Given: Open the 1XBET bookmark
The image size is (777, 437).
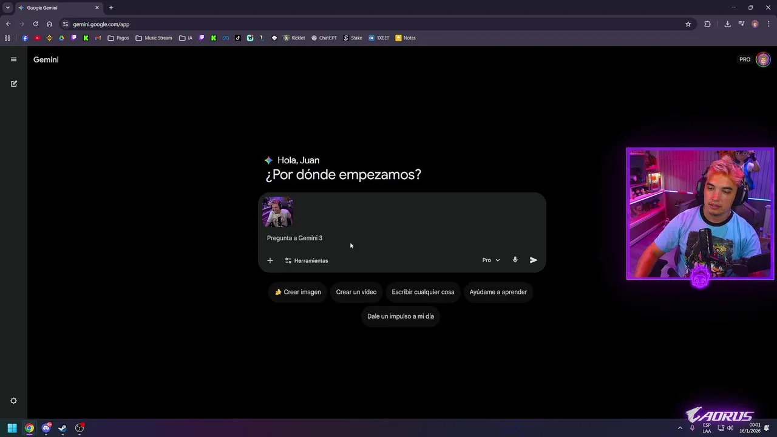Looking at the screenshot, I should (x=379, y=38).
